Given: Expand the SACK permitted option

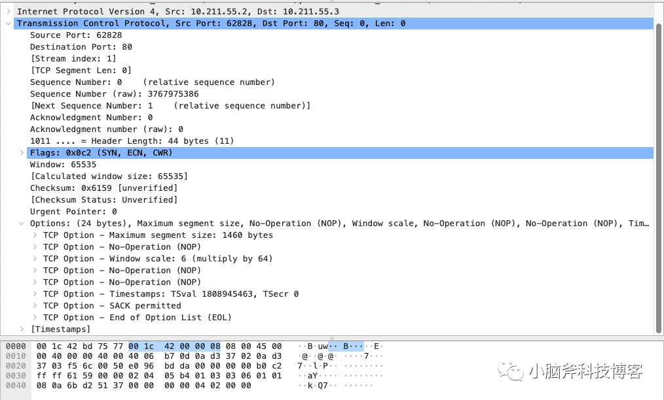Looking at the screenshot, I should tap(35, 306).
